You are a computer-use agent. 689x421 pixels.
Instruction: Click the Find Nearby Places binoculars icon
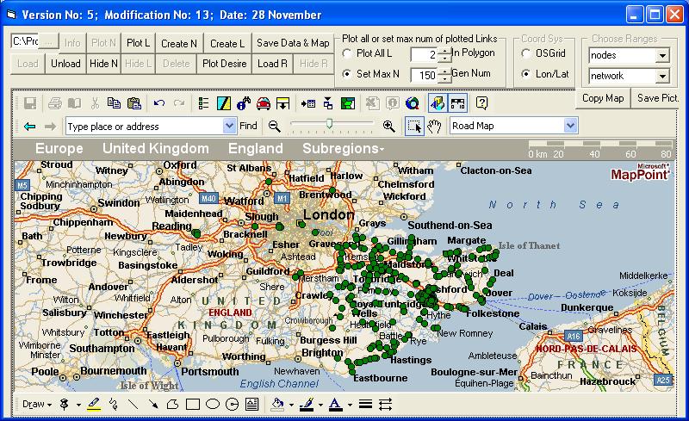click(x=244, y=103)
